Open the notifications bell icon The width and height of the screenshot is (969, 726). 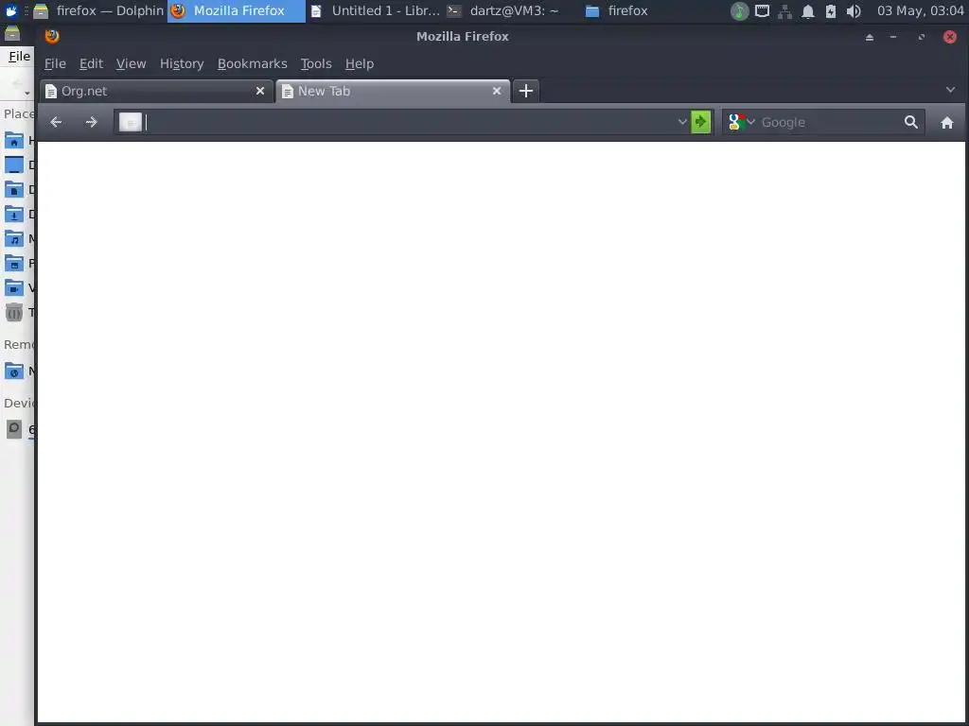click(808, 11)
